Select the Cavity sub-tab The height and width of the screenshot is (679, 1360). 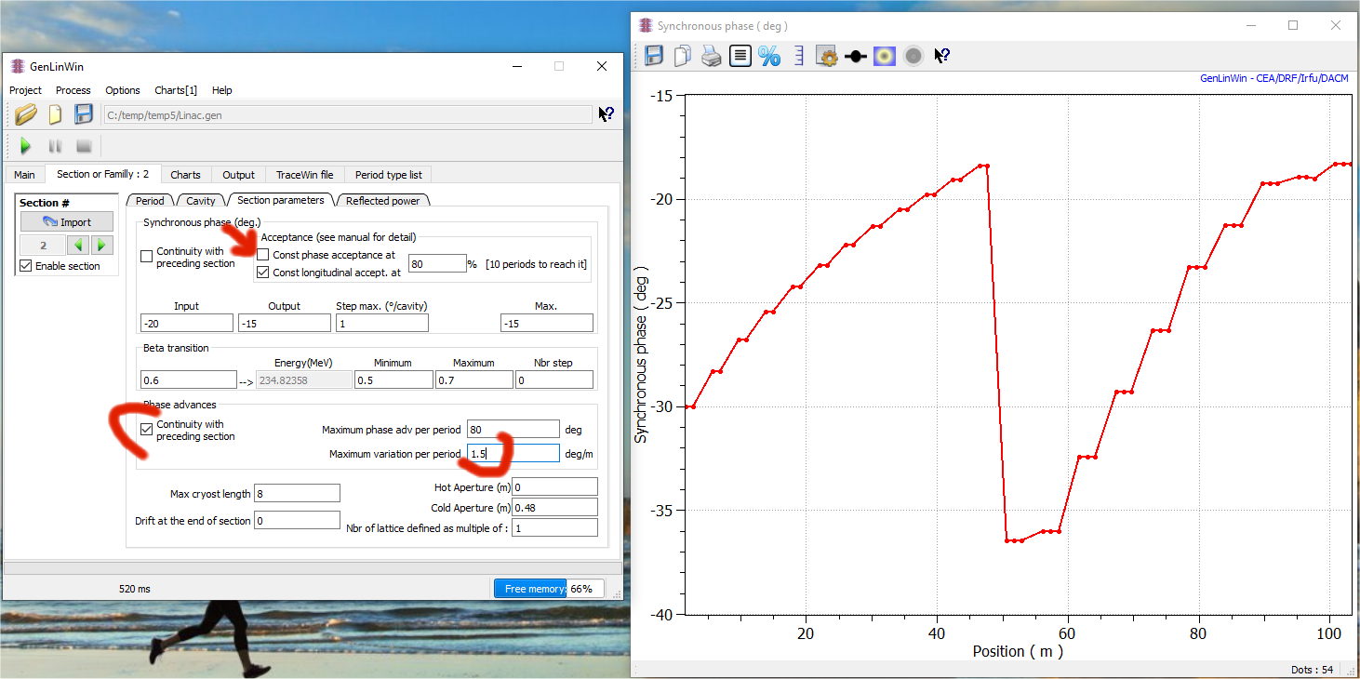tap(200, 201)
